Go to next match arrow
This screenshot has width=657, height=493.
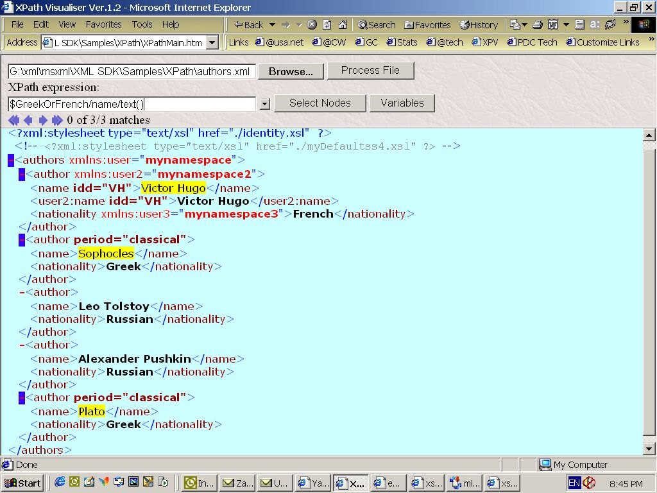(x=43, y=120)
